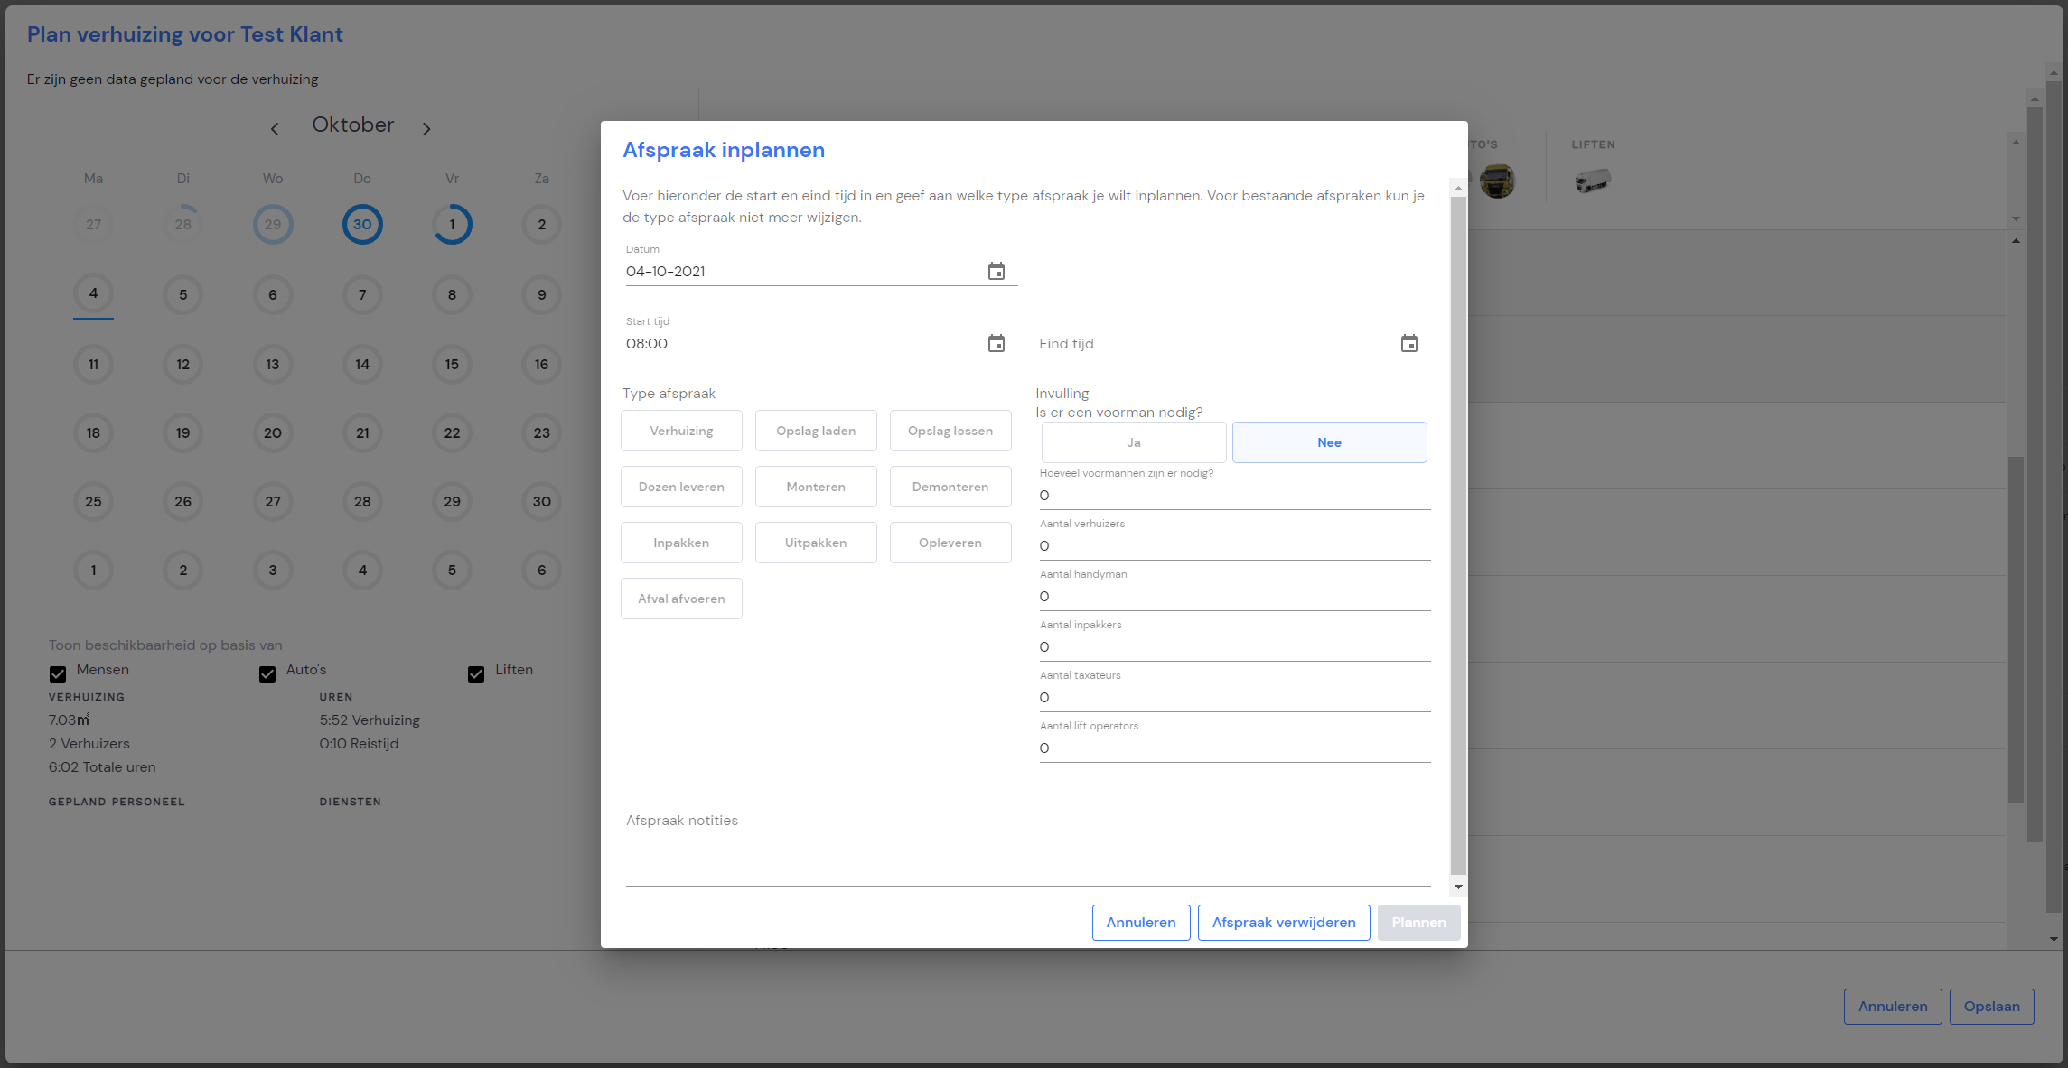Select Afval afvoeren appointment type

click(681, 599)
